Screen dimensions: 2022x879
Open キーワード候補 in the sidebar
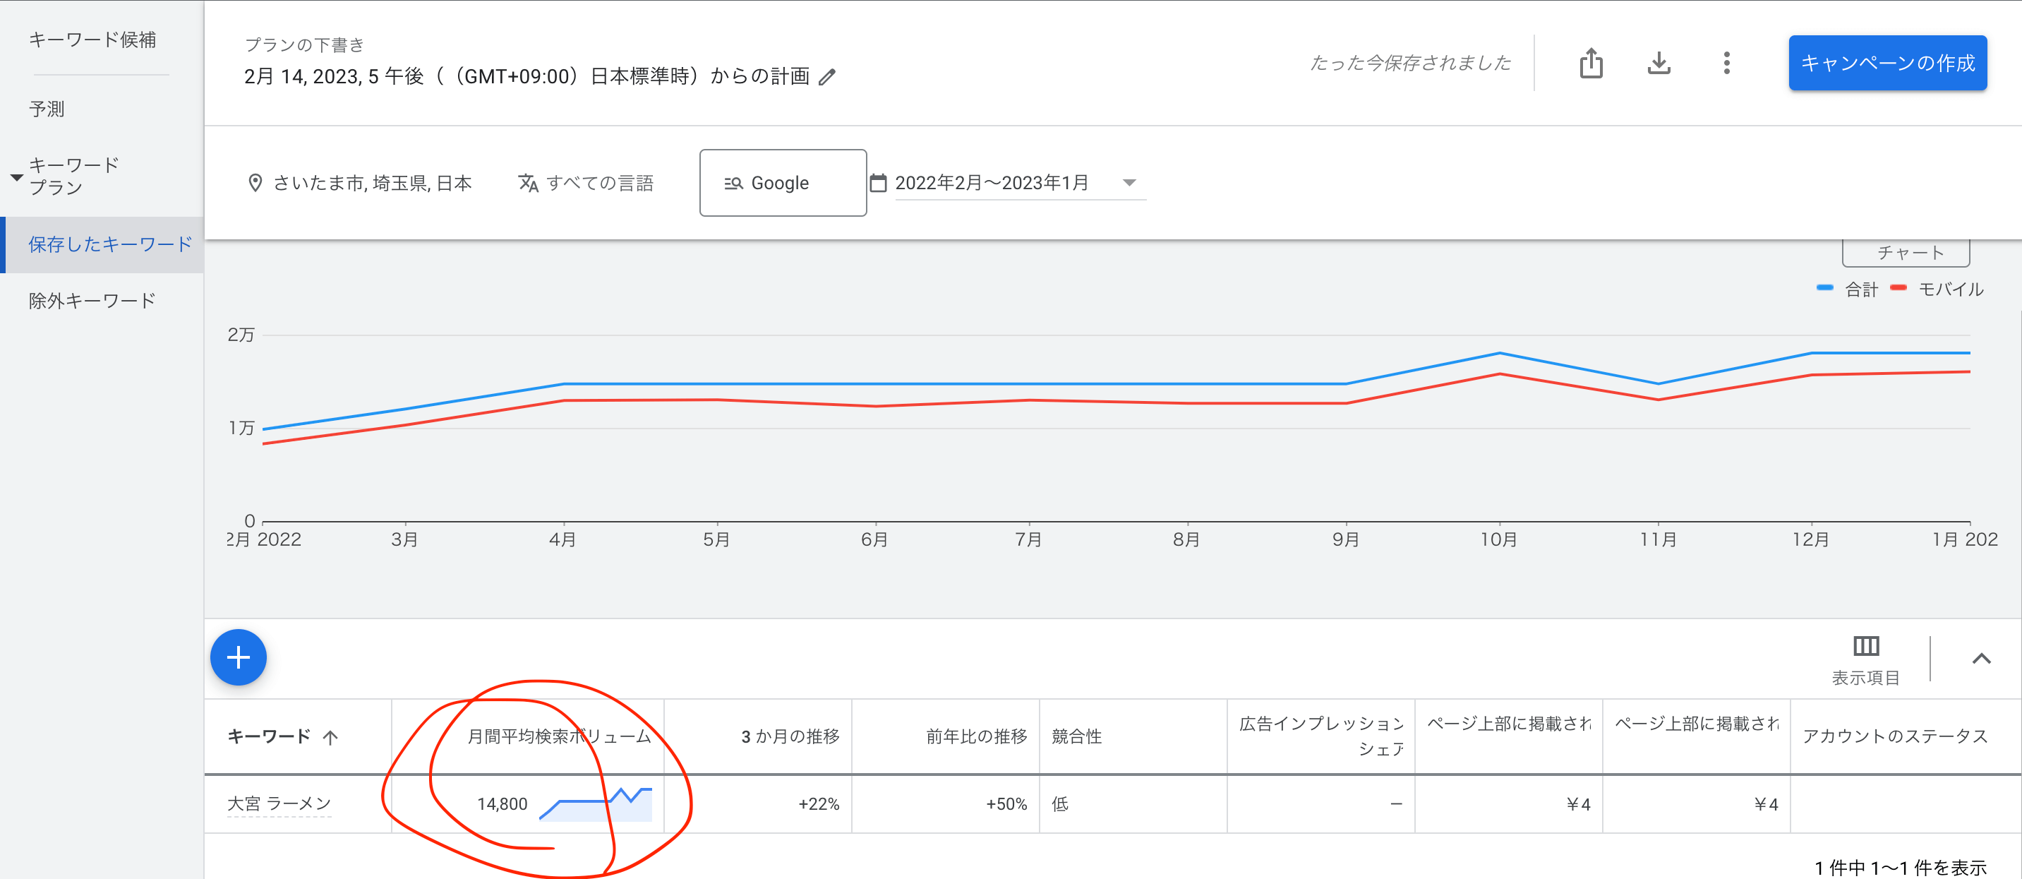point(92,40)
